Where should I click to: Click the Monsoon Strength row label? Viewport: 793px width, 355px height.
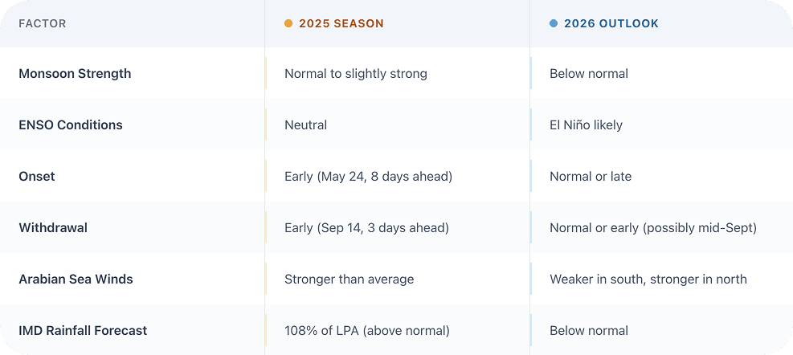(75, 74)
